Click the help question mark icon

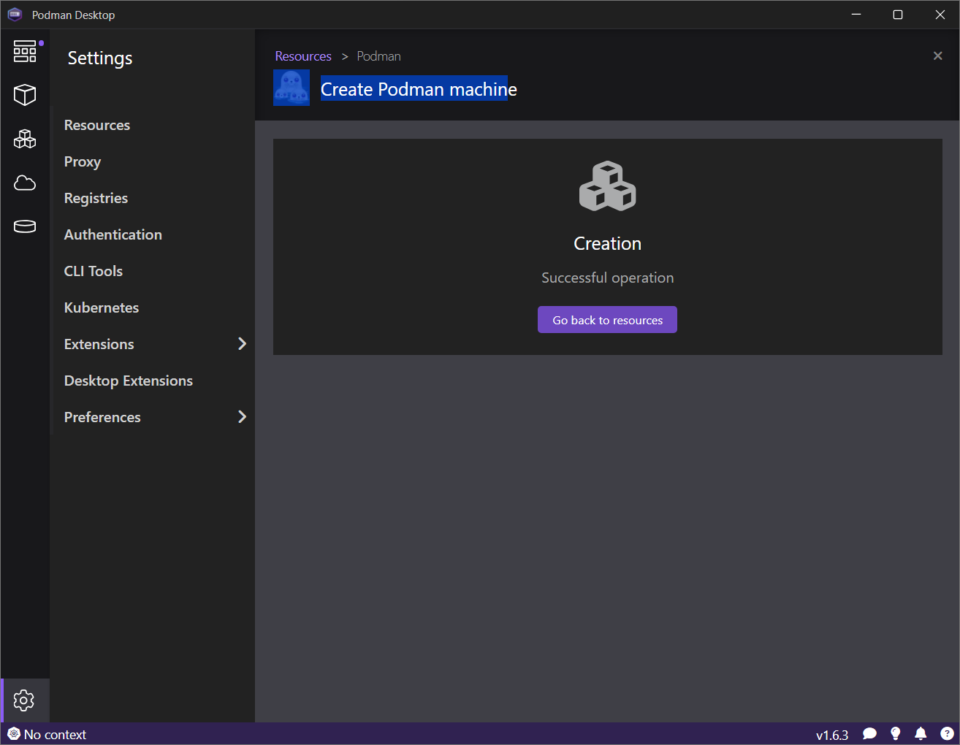[x=947, y=734]
